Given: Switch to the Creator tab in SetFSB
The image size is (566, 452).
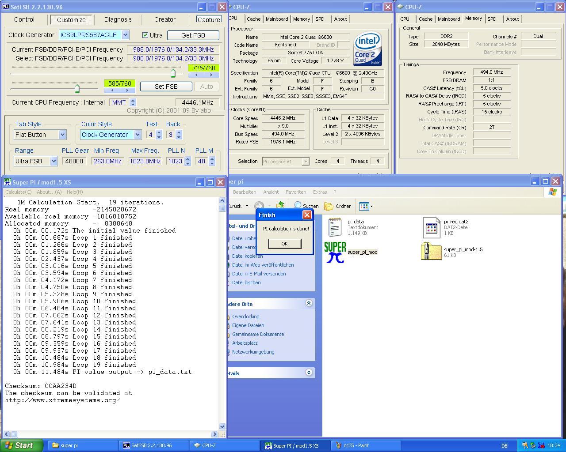Looking at the screenshot, I should point(165,19).
